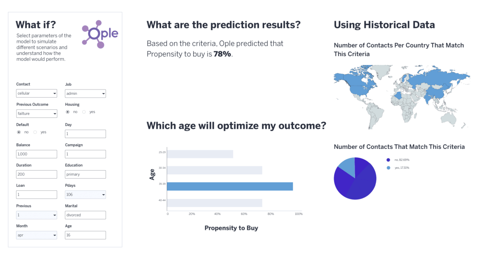
Task: Expand the Job dropdown showing admin
Action: pyautogui.click(x=85, y=93)
